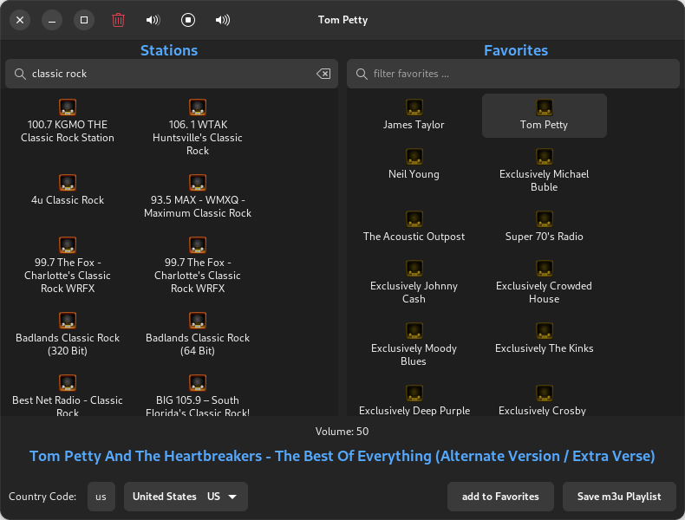Image resolution: width=685 pixels, height=520 pixels.
Task: Raise volume with the louder speaker icon
Action: [223, 20]
